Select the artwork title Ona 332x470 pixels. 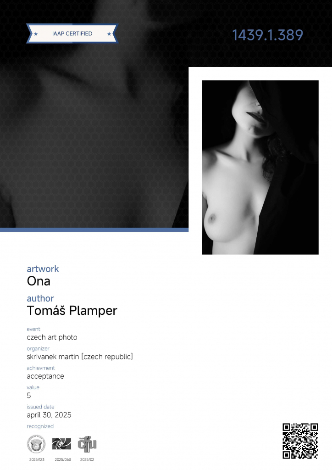[39, 281]
